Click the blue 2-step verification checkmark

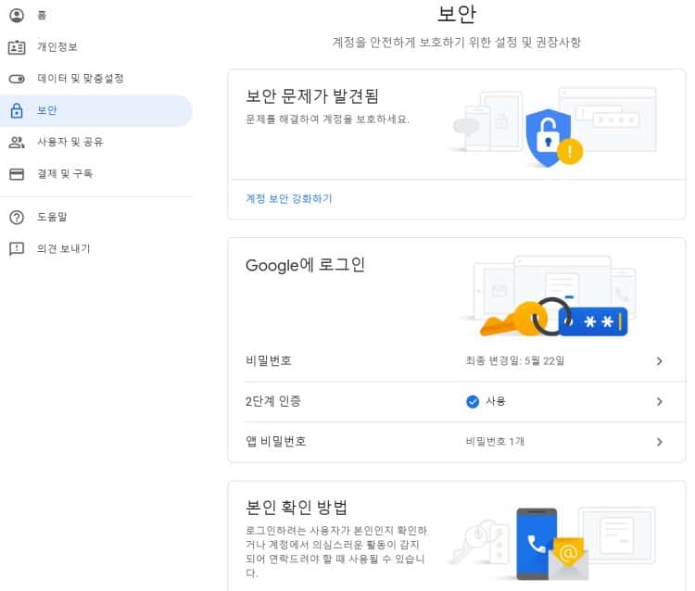(473, 402)
